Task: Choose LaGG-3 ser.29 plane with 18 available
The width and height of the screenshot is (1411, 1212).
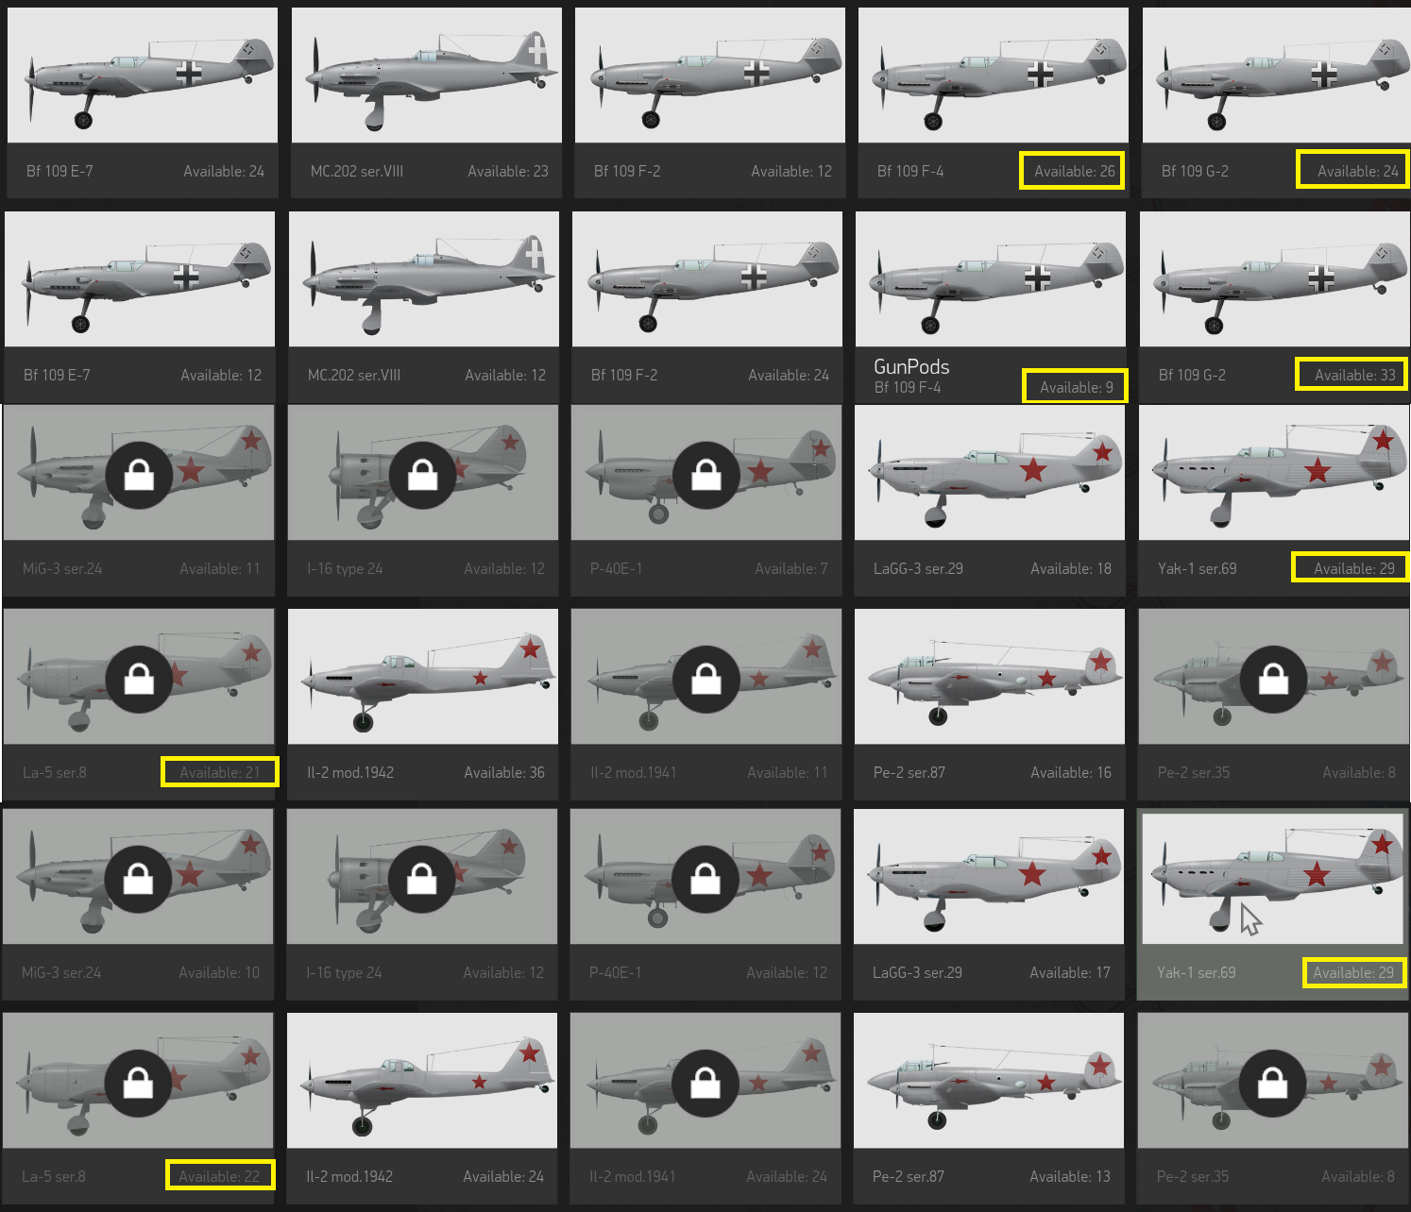Action: (990, 473)
